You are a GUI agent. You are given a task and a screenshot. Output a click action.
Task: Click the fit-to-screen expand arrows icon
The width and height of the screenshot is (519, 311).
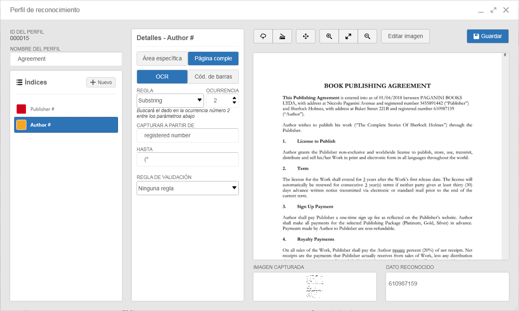click(x=348, y=36)
